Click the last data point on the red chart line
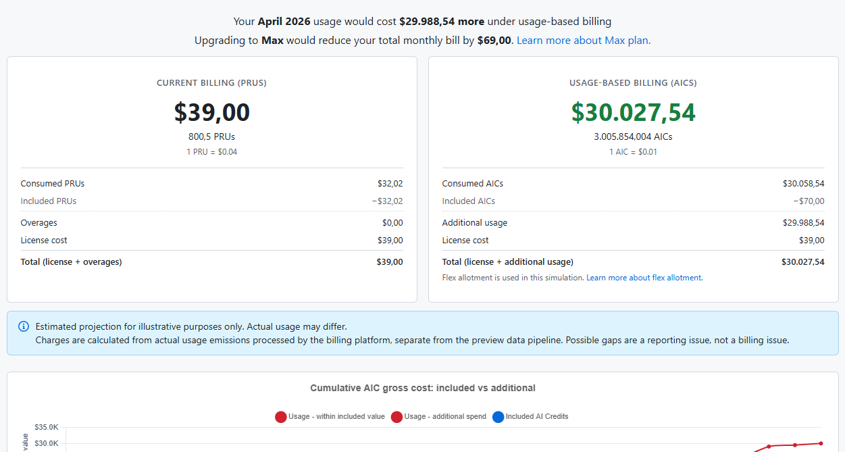This screenshot has height=452, width=845. [821, 443]
